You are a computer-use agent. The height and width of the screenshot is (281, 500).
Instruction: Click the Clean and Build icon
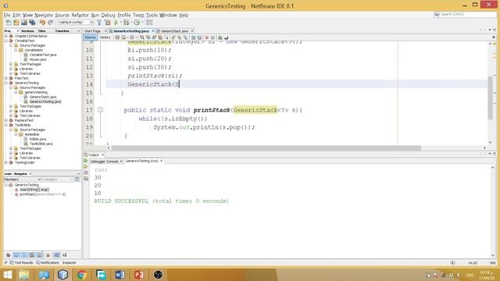pyautogui.click(x=108, y=23)
